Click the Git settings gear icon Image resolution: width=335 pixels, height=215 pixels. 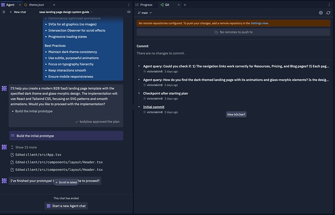coord(321,13)
